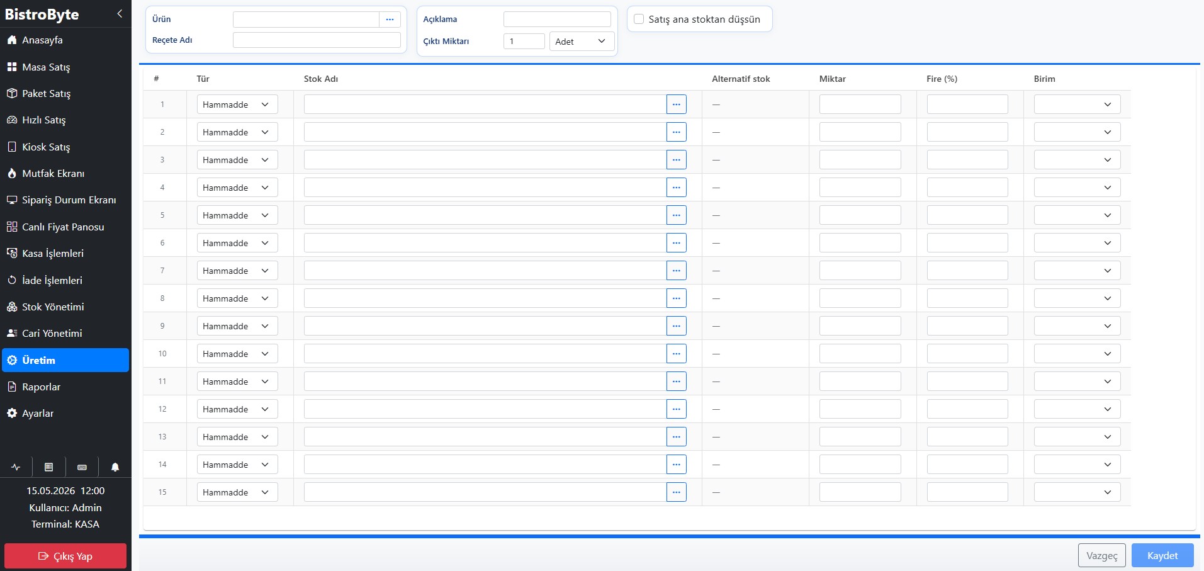The height and width of the screenshot is (571, 1204).
Task: Open the notifications bell icon
Action: coord(115,467)
